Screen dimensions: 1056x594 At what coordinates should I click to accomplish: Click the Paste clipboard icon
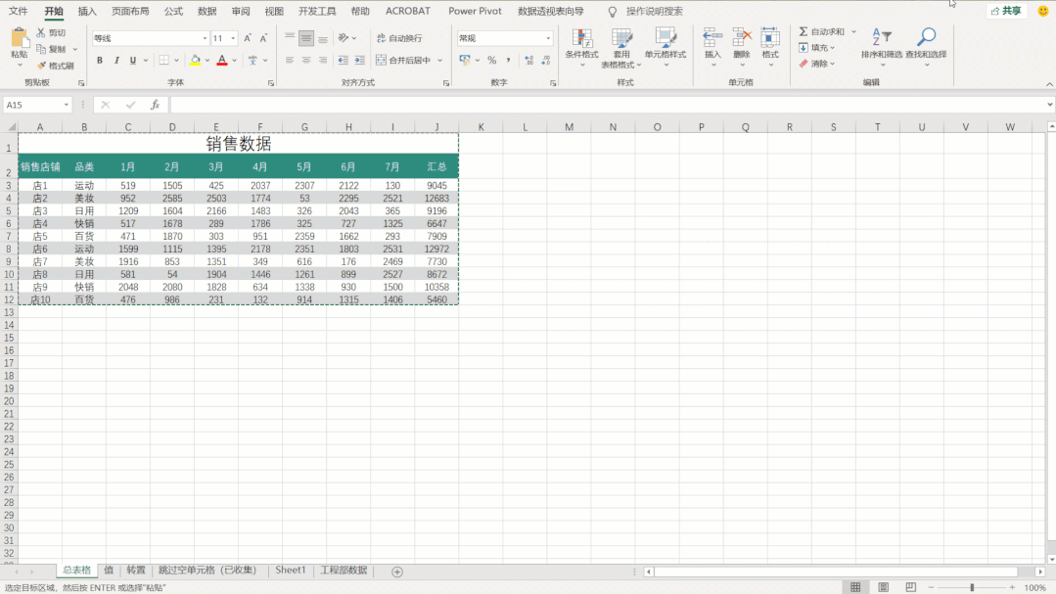pyautogui.click(x=19, y=38)
